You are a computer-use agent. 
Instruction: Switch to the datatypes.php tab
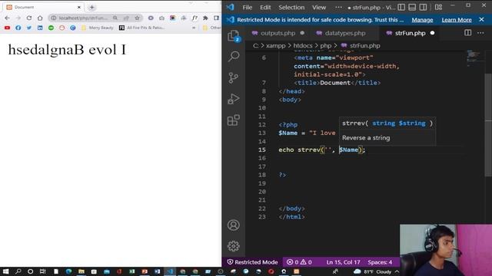coord(345,33)
